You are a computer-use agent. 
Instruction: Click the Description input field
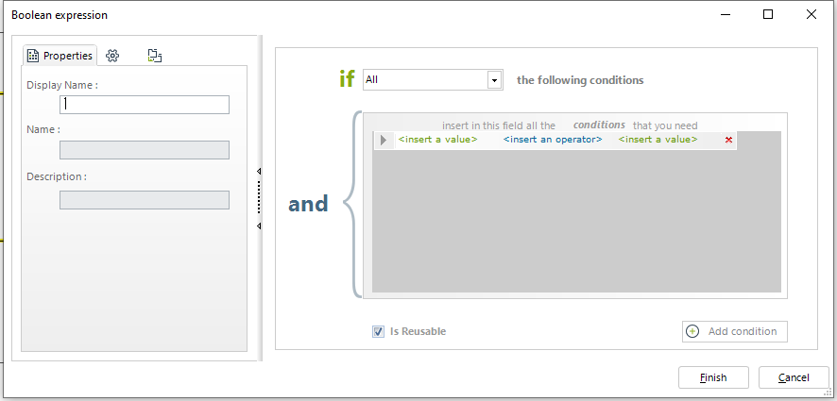point(145,200)
